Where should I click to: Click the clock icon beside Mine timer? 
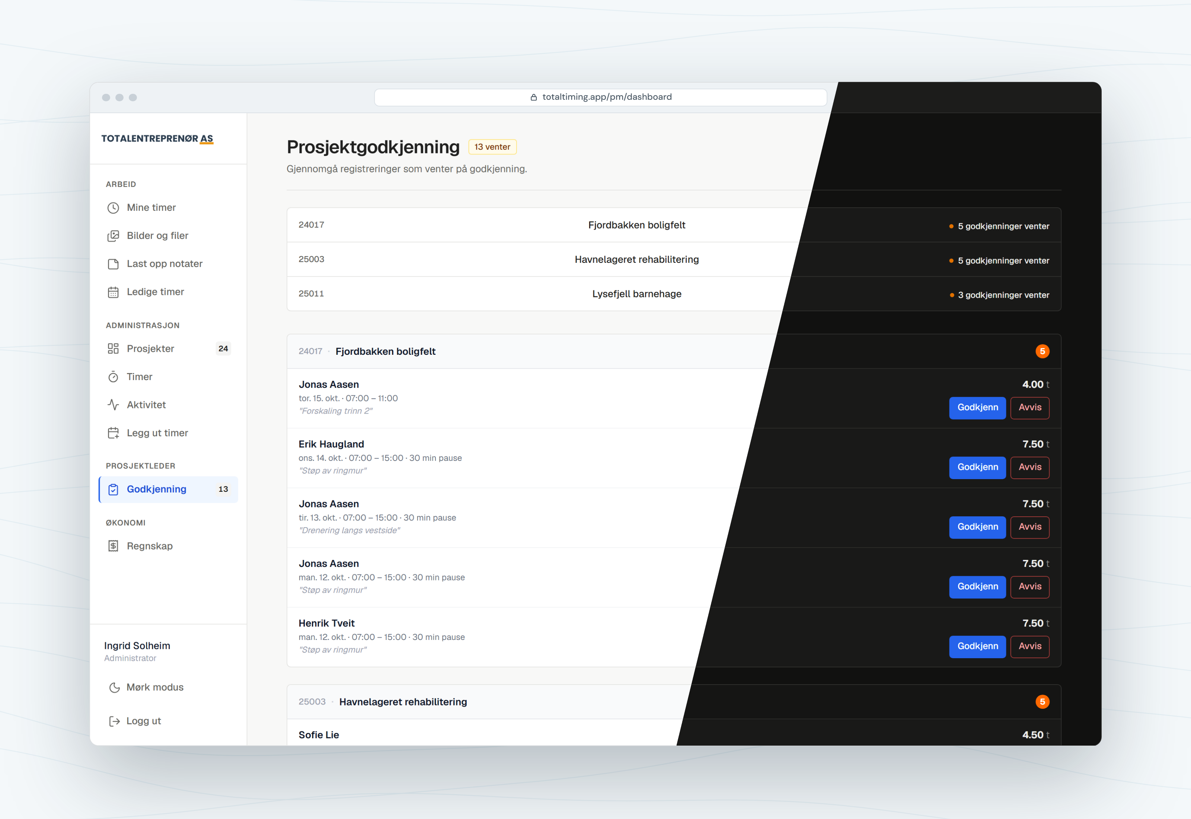[x=113, y=208]
